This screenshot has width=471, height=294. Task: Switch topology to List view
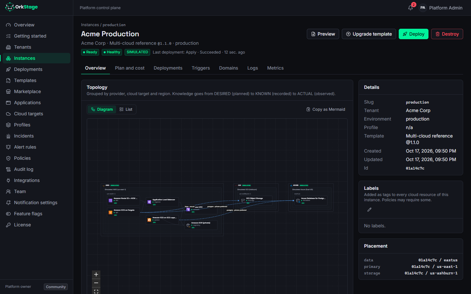click(x=126, y=109)
